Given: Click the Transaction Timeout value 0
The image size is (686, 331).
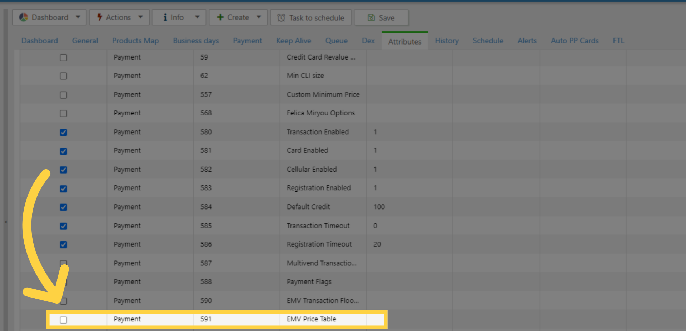Looking at the screenshot, I should coord(375,226).
